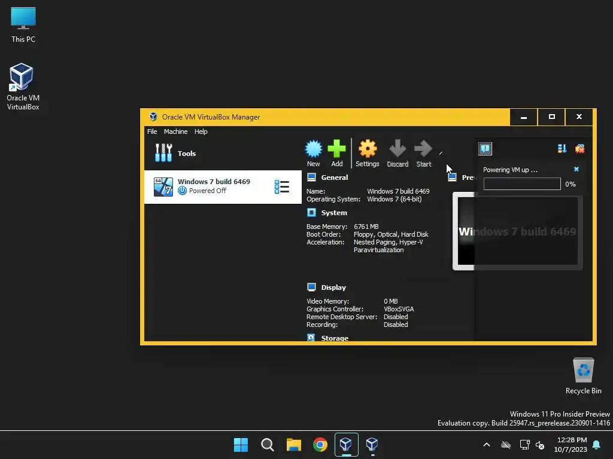
Task: Click the System section header
Action: (334, 213)
